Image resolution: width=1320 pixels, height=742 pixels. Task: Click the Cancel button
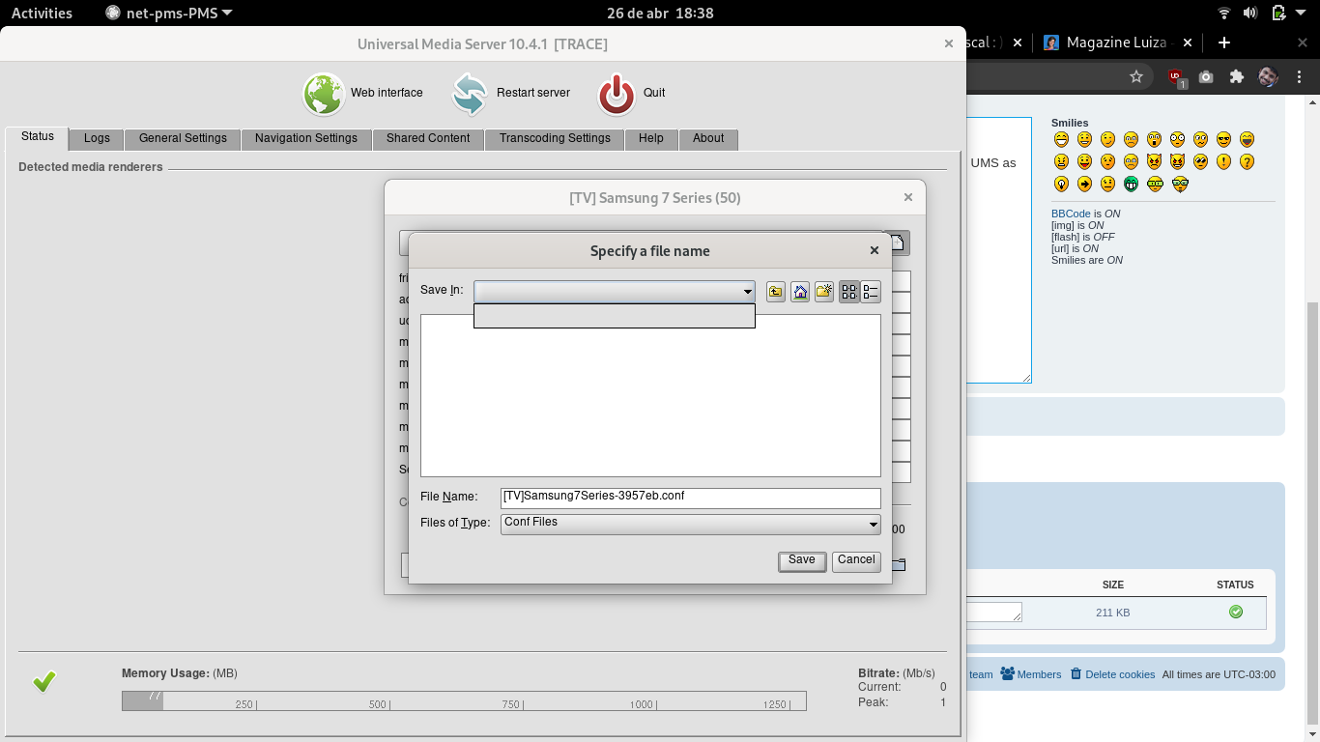pyautogui.click(x=856, y=560)
